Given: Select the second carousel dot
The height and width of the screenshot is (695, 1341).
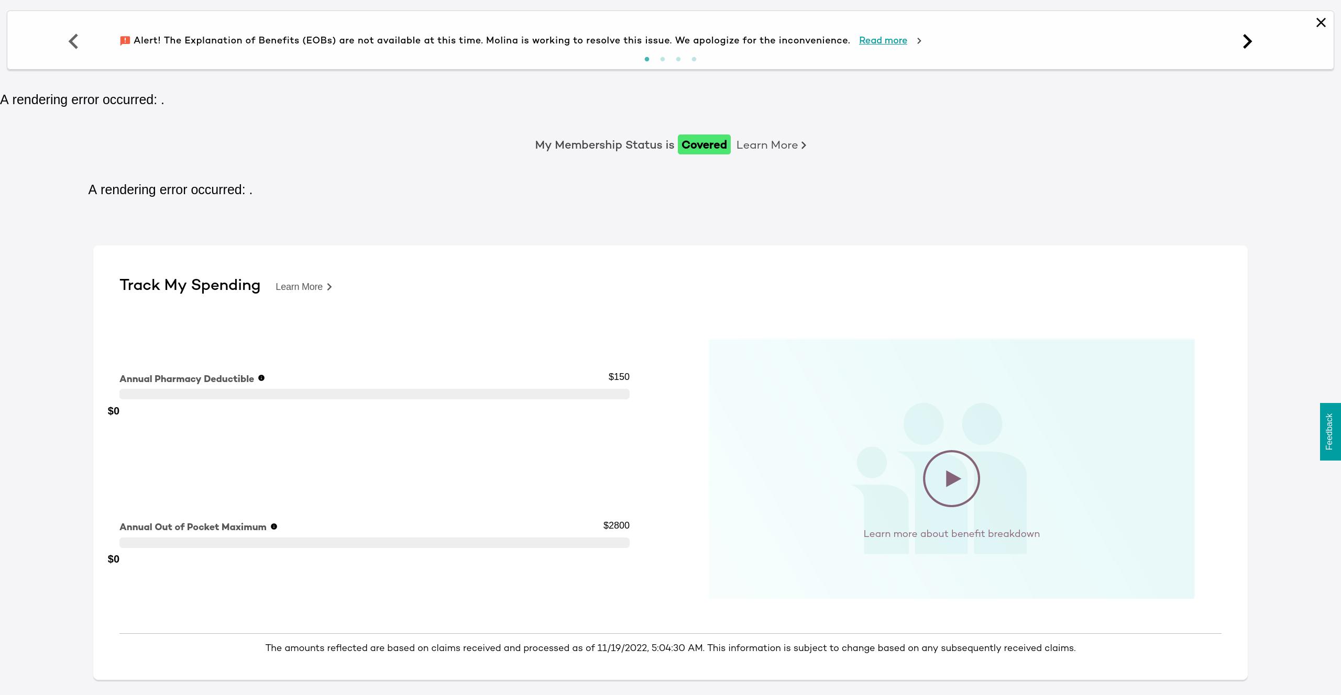Looking at the screenshot, I should pos(663,59).
